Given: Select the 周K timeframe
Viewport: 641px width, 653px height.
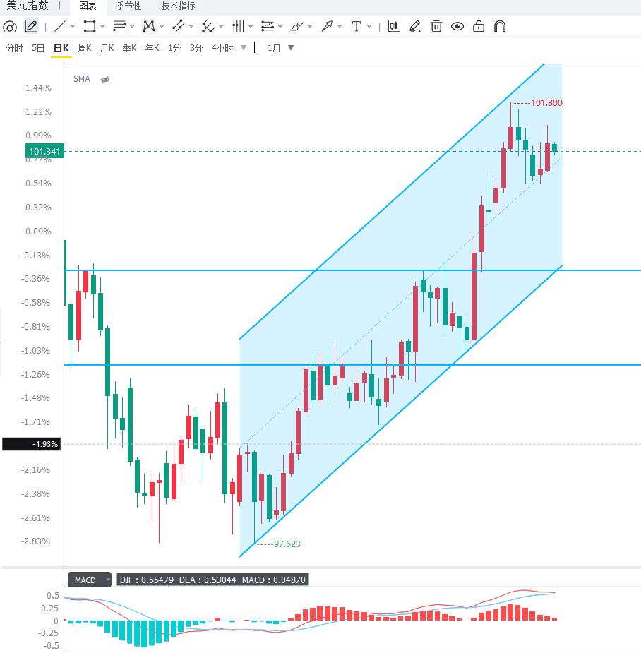Looking at the screenshot, I should coord(85,48).
